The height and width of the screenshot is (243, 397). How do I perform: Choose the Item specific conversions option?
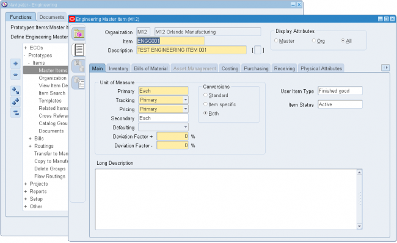(206, 104)
